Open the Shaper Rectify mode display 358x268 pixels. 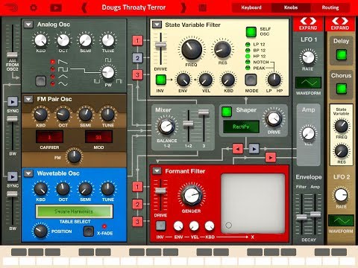241,127
